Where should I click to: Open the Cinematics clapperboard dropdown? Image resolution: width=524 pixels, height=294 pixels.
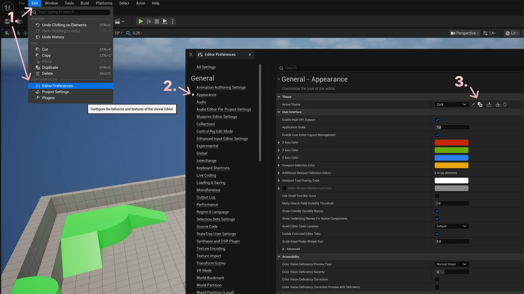click(x=120, y=21)
